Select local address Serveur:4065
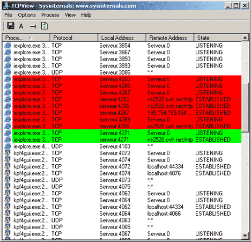Viewport: 251px width, 242px height. (115, 227)
